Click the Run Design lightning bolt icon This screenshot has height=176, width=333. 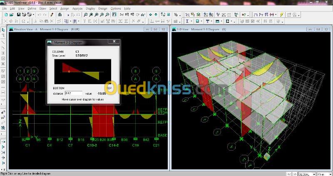point(282,15)
